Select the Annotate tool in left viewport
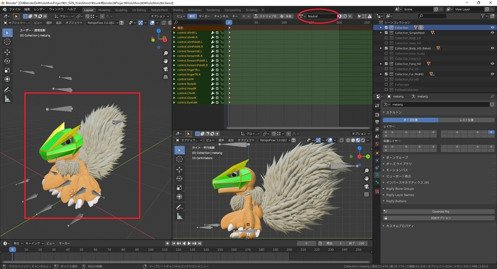The width and height of the screenshot is (497, 269). tap(7, 90)
